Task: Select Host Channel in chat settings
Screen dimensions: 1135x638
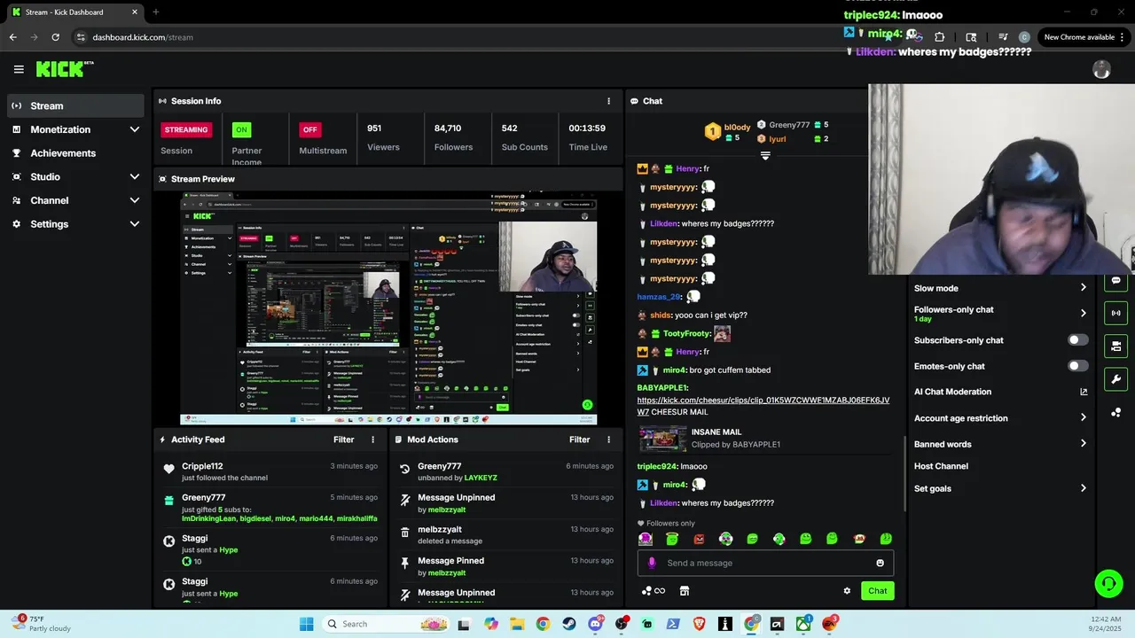Action: [x=941, y=466]
